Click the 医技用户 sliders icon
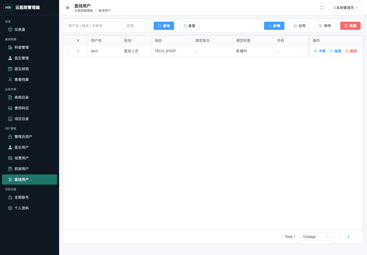 point(10,180)
